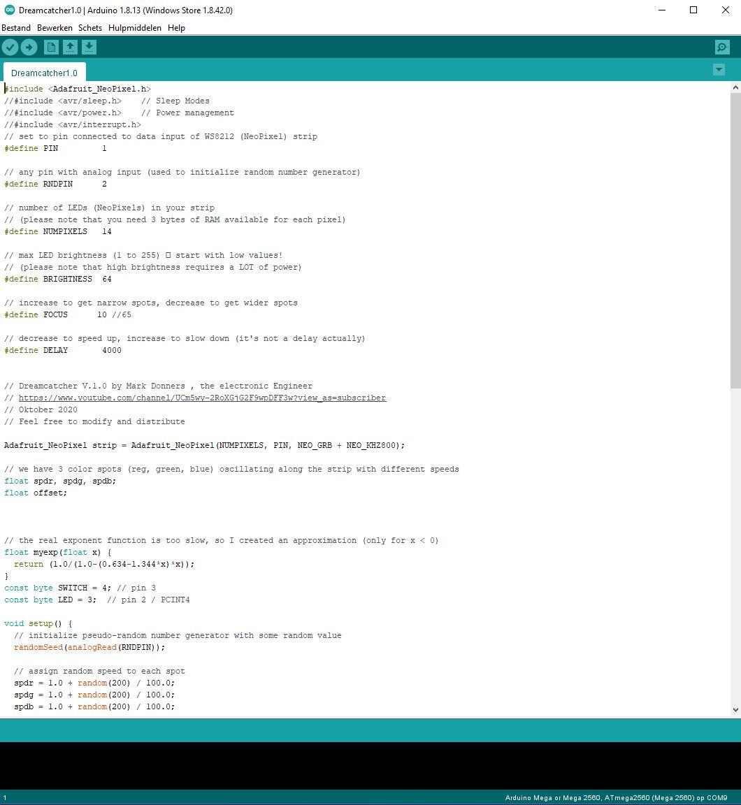Viewport: 741px width, 805px height.
Task: Save the sketch with the Save icon
Action: [89, 47]
